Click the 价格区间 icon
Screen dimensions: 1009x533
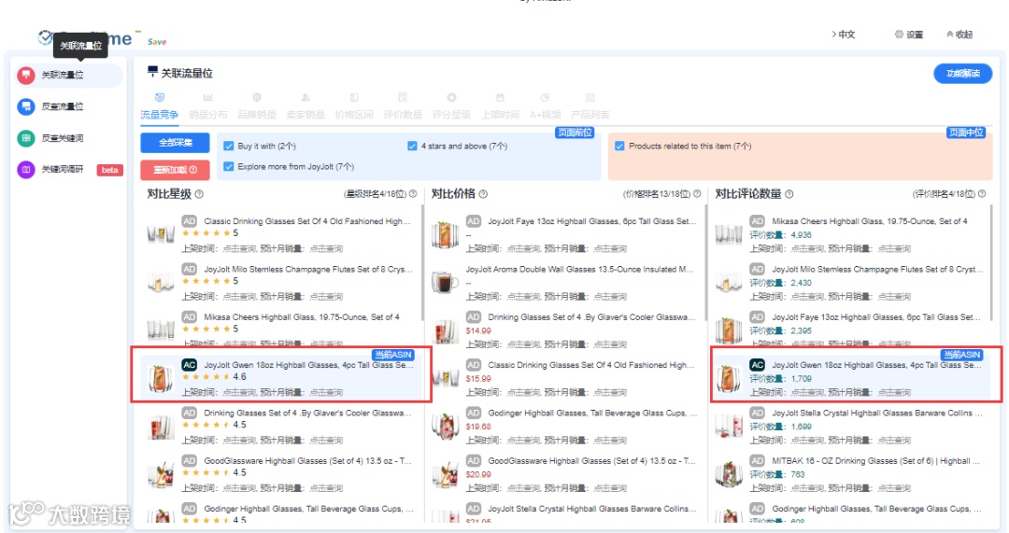click(x=354, y=98)
